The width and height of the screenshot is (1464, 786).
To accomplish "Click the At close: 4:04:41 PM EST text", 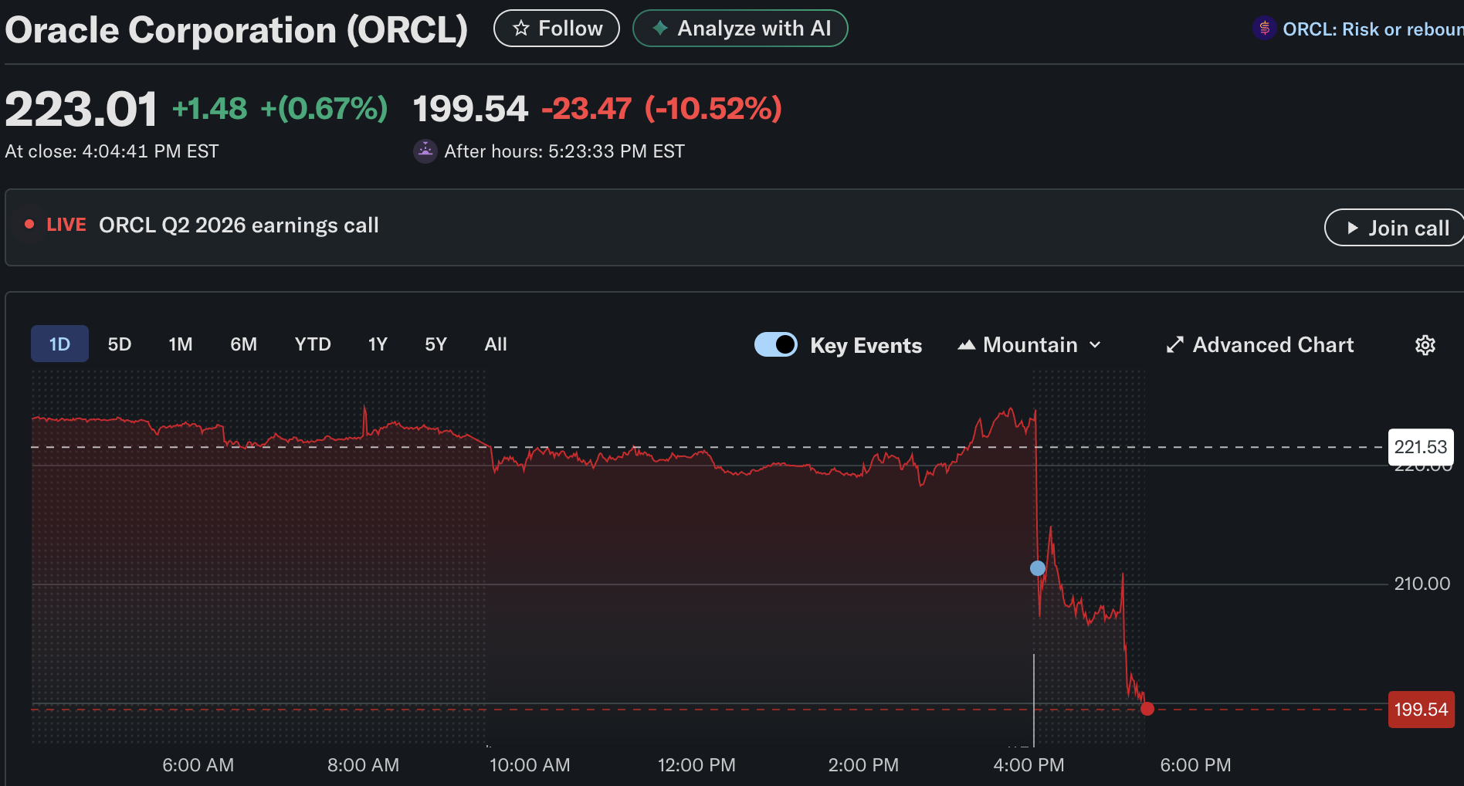I will coord(112,151).
